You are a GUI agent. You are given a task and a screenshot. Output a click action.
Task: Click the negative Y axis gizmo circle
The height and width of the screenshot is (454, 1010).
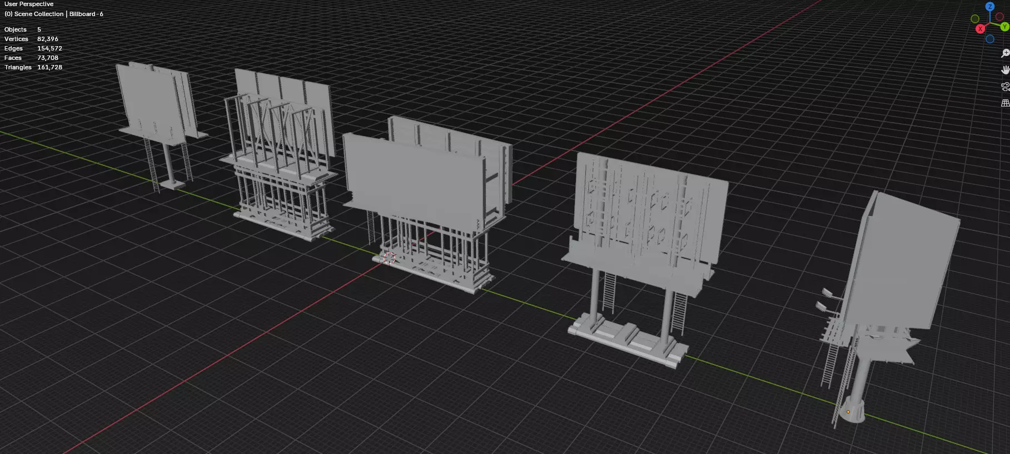pos(975,19)
